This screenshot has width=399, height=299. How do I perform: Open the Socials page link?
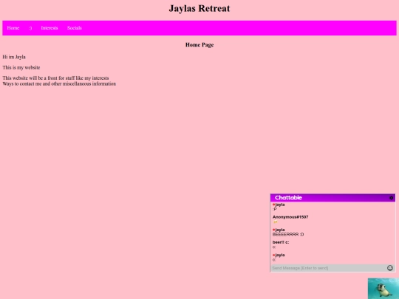(75, 28)
